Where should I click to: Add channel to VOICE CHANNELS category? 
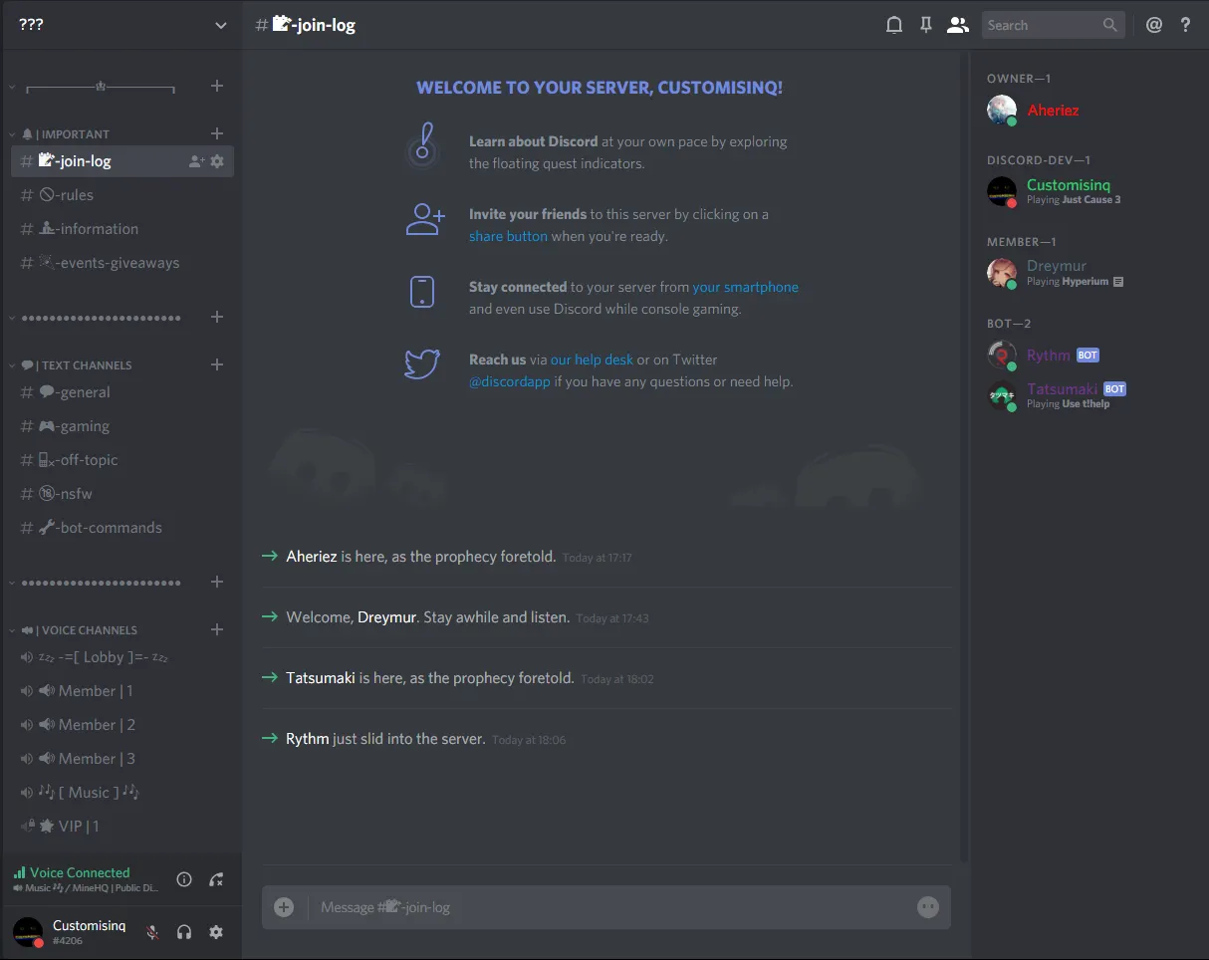point(217,629)
